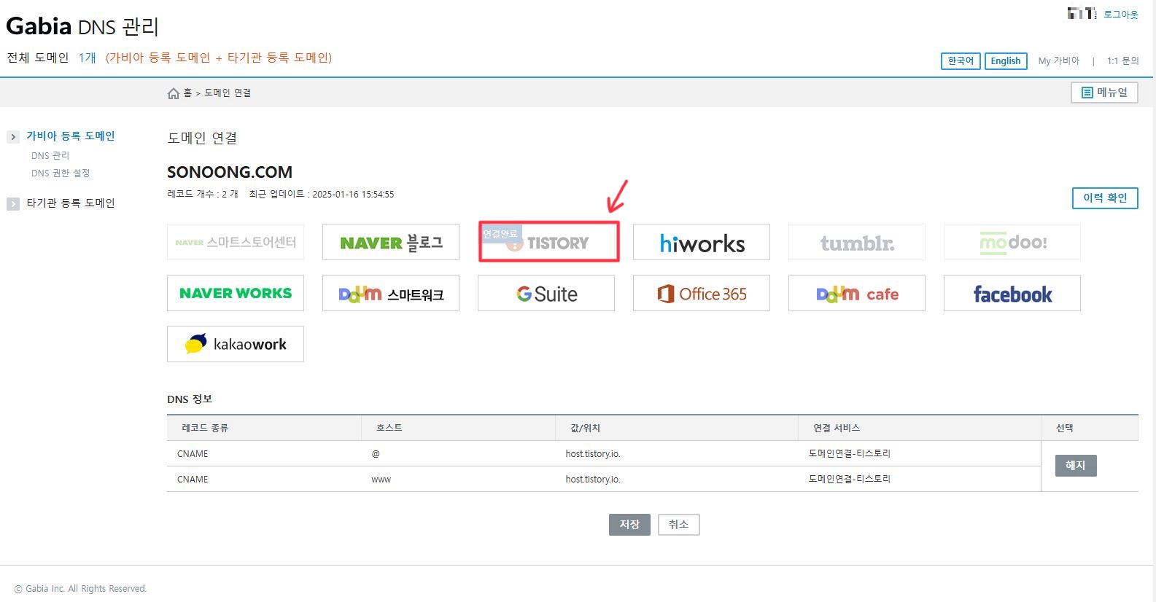Select the Office 365 service tile
The image size is (1156, 602).
click(702, 293)
